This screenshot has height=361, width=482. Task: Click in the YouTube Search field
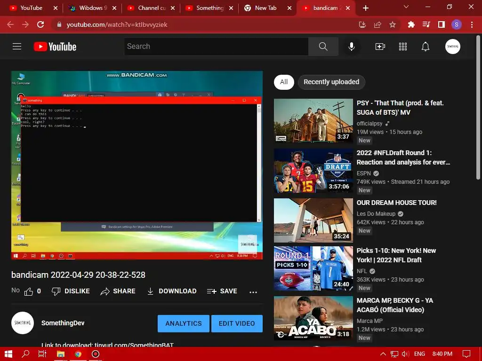click(x=216, y=47)
